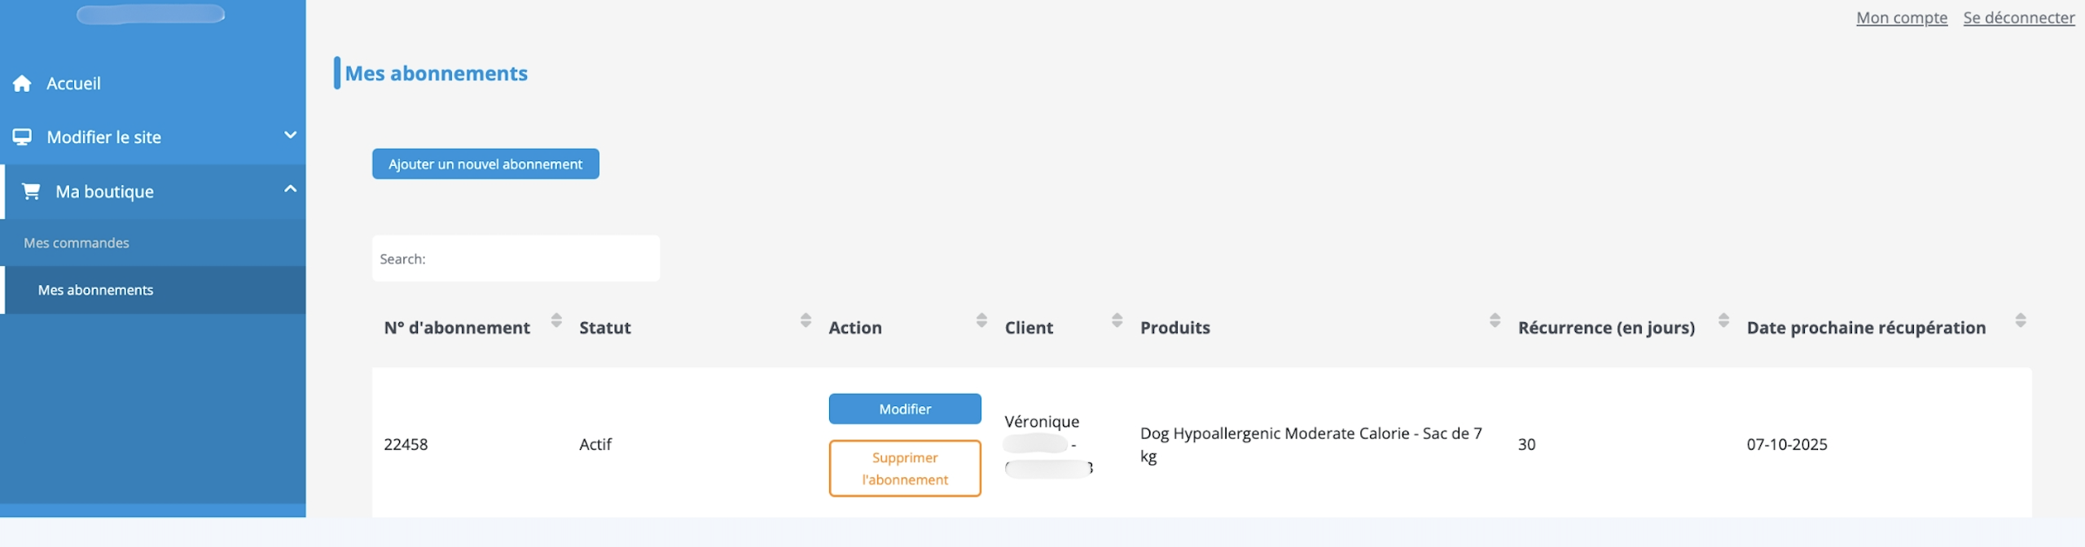Open the Mon compte link
This screenshot has width=2085, height=547.
click(x=1901, y=18)
